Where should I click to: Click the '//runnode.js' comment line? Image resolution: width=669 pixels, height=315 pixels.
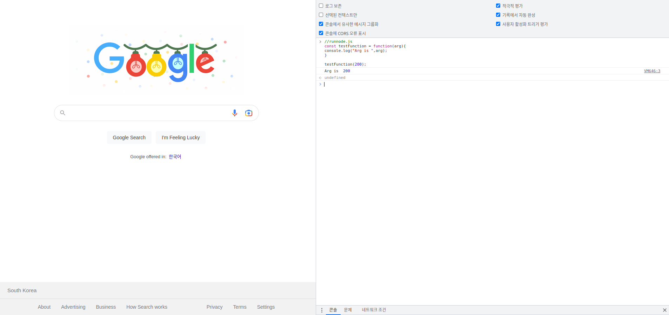pos(338,41)
